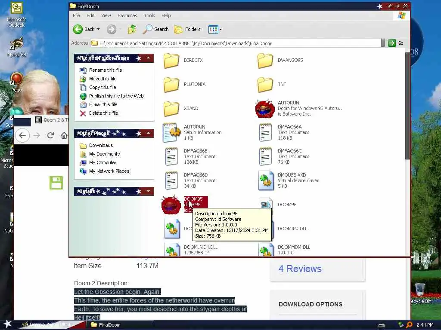441x330 pixels.
Task: Click reload button in the browser window
Action: point(51,135)
